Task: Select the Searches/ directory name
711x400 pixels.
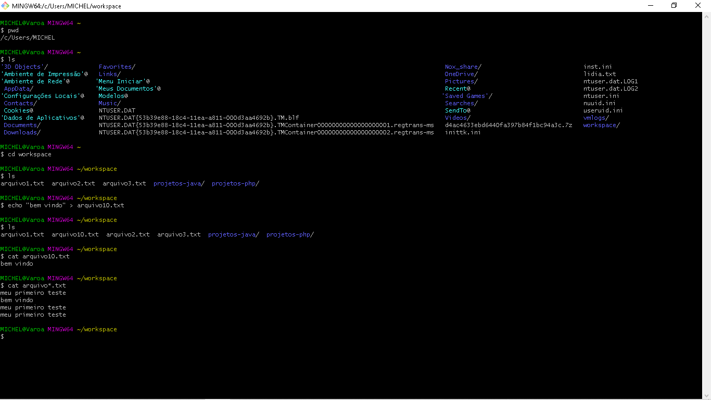Action: pyautogui.click(x=461, y=103)
